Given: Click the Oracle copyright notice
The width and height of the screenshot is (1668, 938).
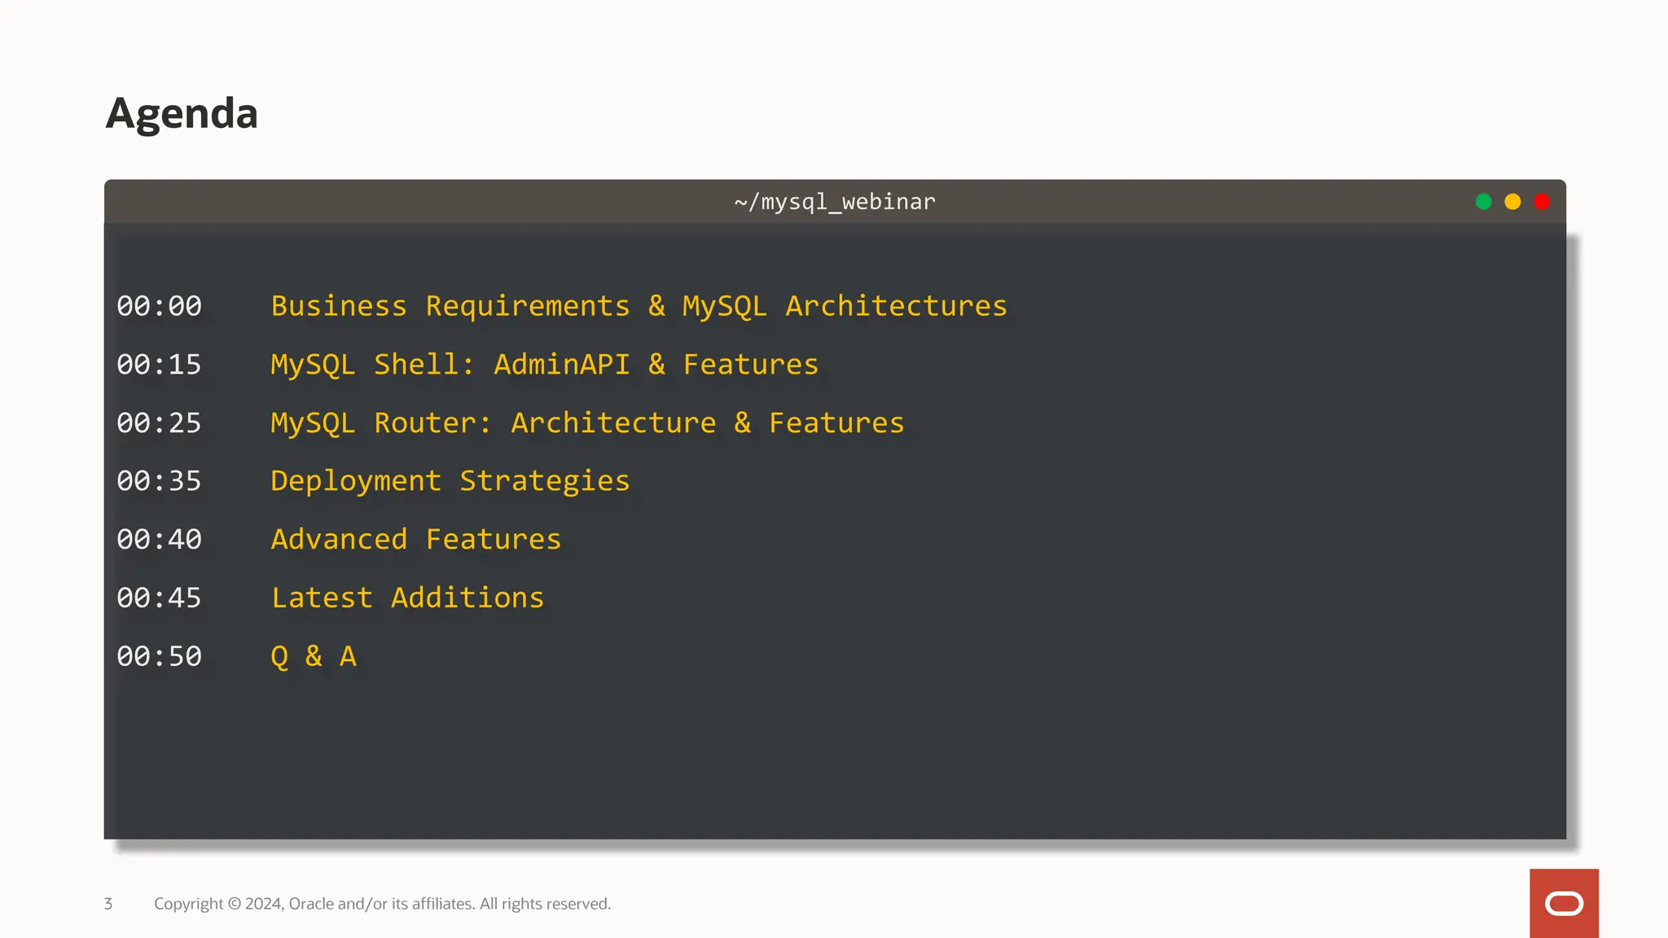Looking at the screenshot, I should tap(382, 904).
